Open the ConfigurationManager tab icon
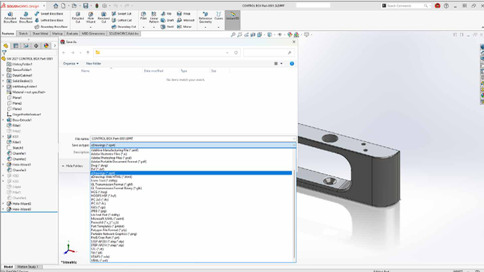This screenshot has width=484, height=272. click(26, 46)
